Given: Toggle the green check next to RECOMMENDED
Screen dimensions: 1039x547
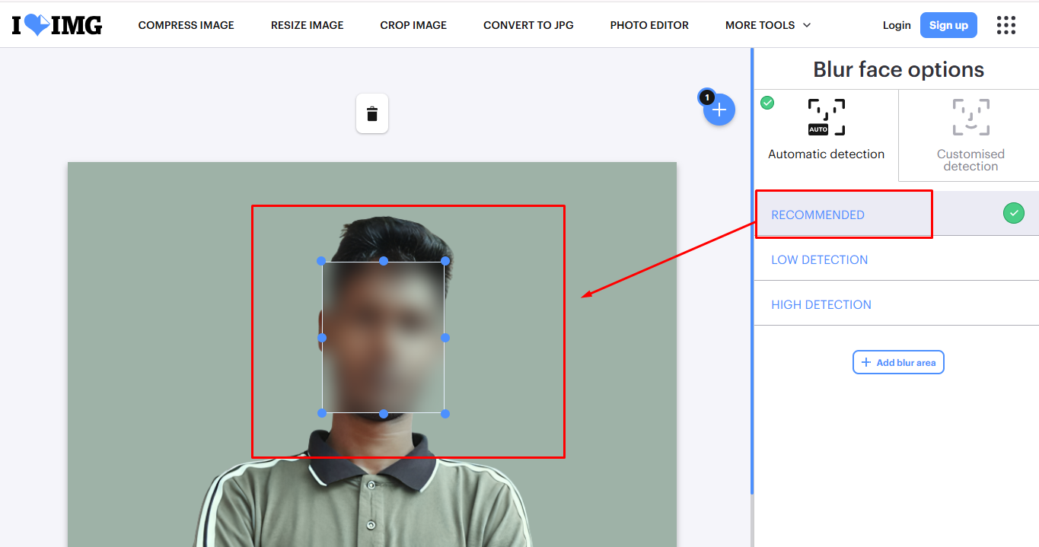Looking at the screenshot, I should (x=1013, y=213).
